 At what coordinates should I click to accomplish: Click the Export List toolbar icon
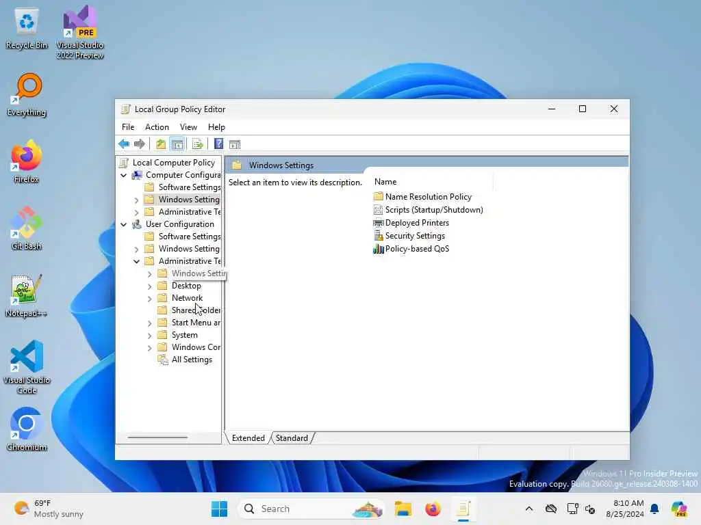click(197, 144)
